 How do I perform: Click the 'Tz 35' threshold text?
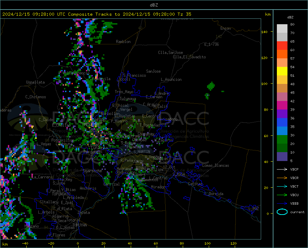point(184,14)
